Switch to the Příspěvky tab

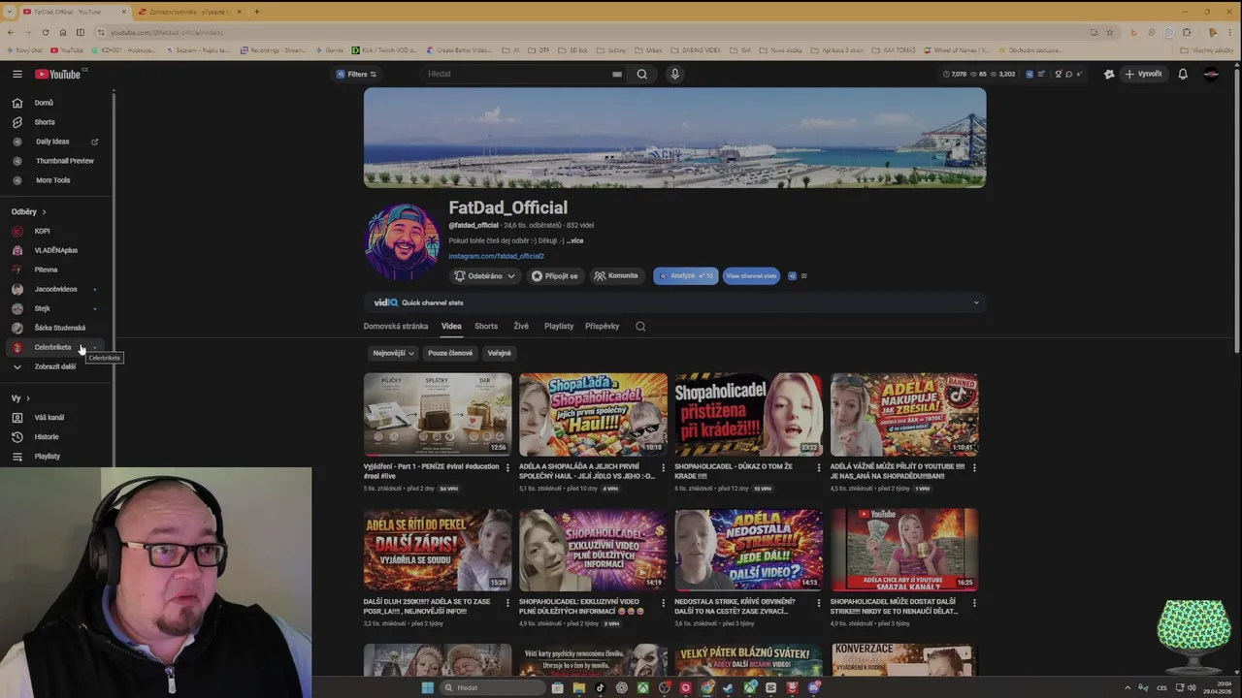602,327
